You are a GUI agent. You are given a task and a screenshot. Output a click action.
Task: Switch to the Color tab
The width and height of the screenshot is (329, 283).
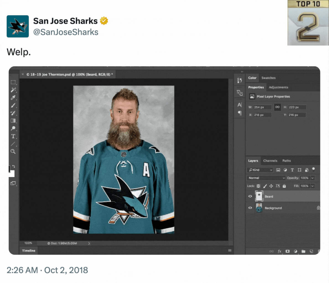pos(252,78)
